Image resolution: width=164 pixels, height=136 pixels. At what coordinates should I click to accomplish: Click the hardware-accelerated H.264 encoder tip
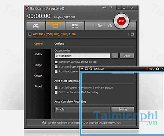point(84,123)
